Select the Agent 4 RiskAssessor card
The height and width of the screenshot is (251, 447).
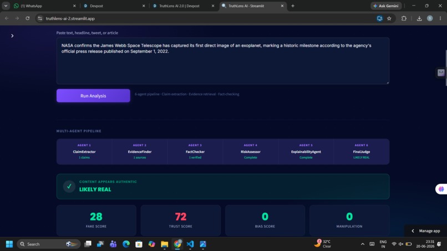click(x=251, y=152)
